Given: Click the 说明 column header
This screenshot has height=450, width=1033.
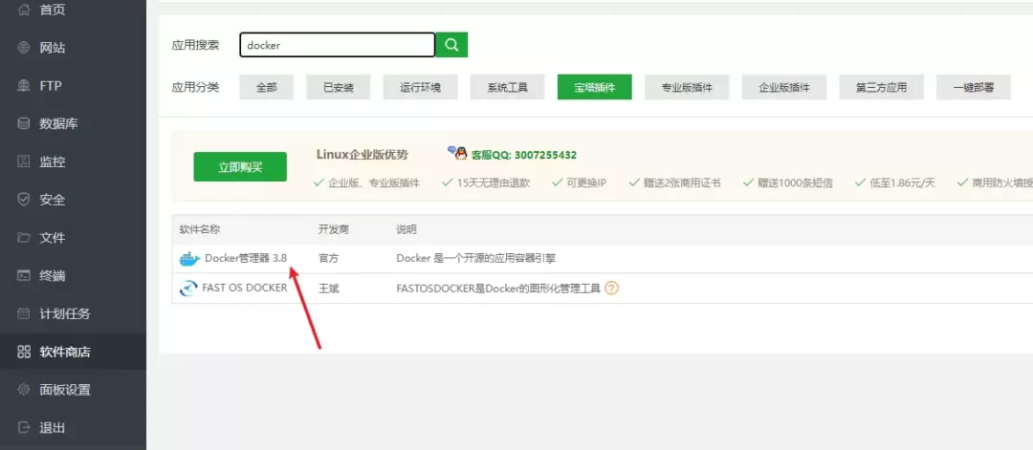Looking at the screenshot, I should (x=406, y=229).
